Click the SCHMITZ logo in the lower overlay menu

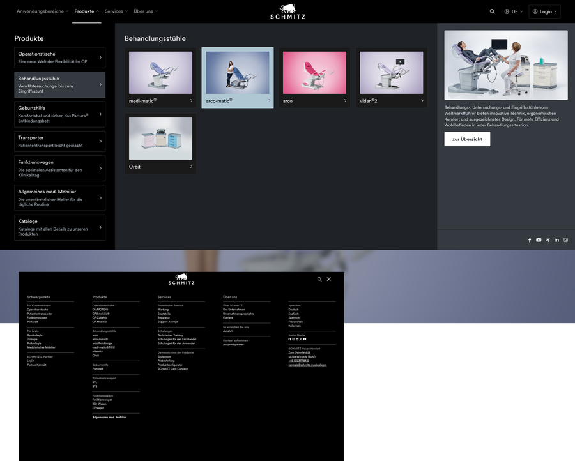click(x=181, y=279)
